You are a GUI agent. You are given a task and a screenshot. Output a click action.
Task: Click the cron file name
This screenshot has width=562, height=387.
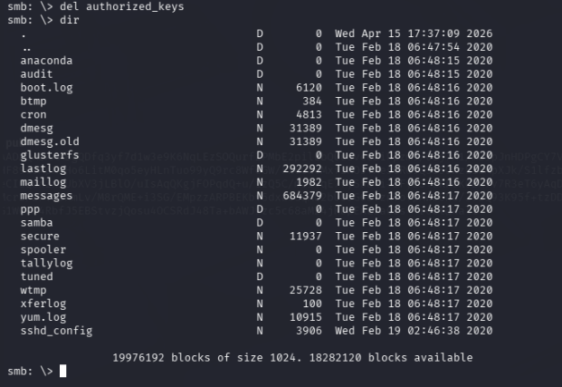coord(33,115)
